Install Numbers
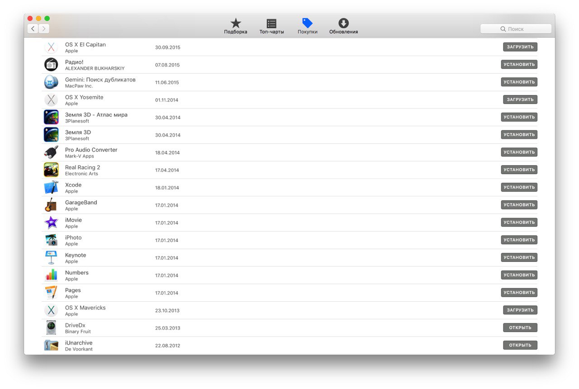Viewport: 579px width, 389px height. pyautogui.click(x=519, y=275)
